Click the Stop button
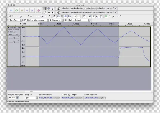The width and height of the screenshot is (160, 113). pyautogui.click(x=22, y=10)
